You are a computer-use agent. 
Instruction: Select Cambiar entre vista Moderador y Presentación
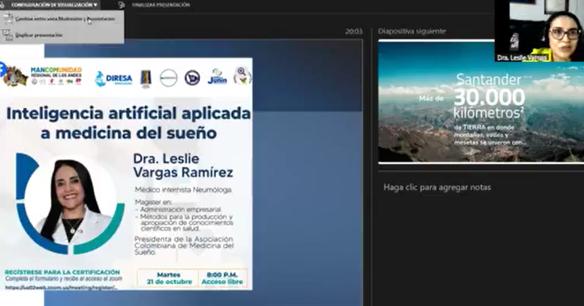pyautogui.click(x=65, y=19)
